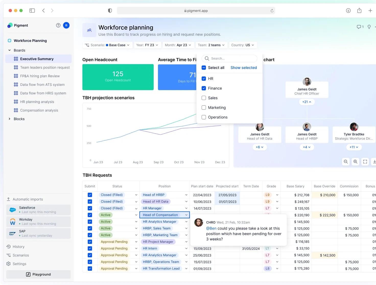Click the Show selected link
Viewport: 376px width, 285px height.
click(243, 68)
